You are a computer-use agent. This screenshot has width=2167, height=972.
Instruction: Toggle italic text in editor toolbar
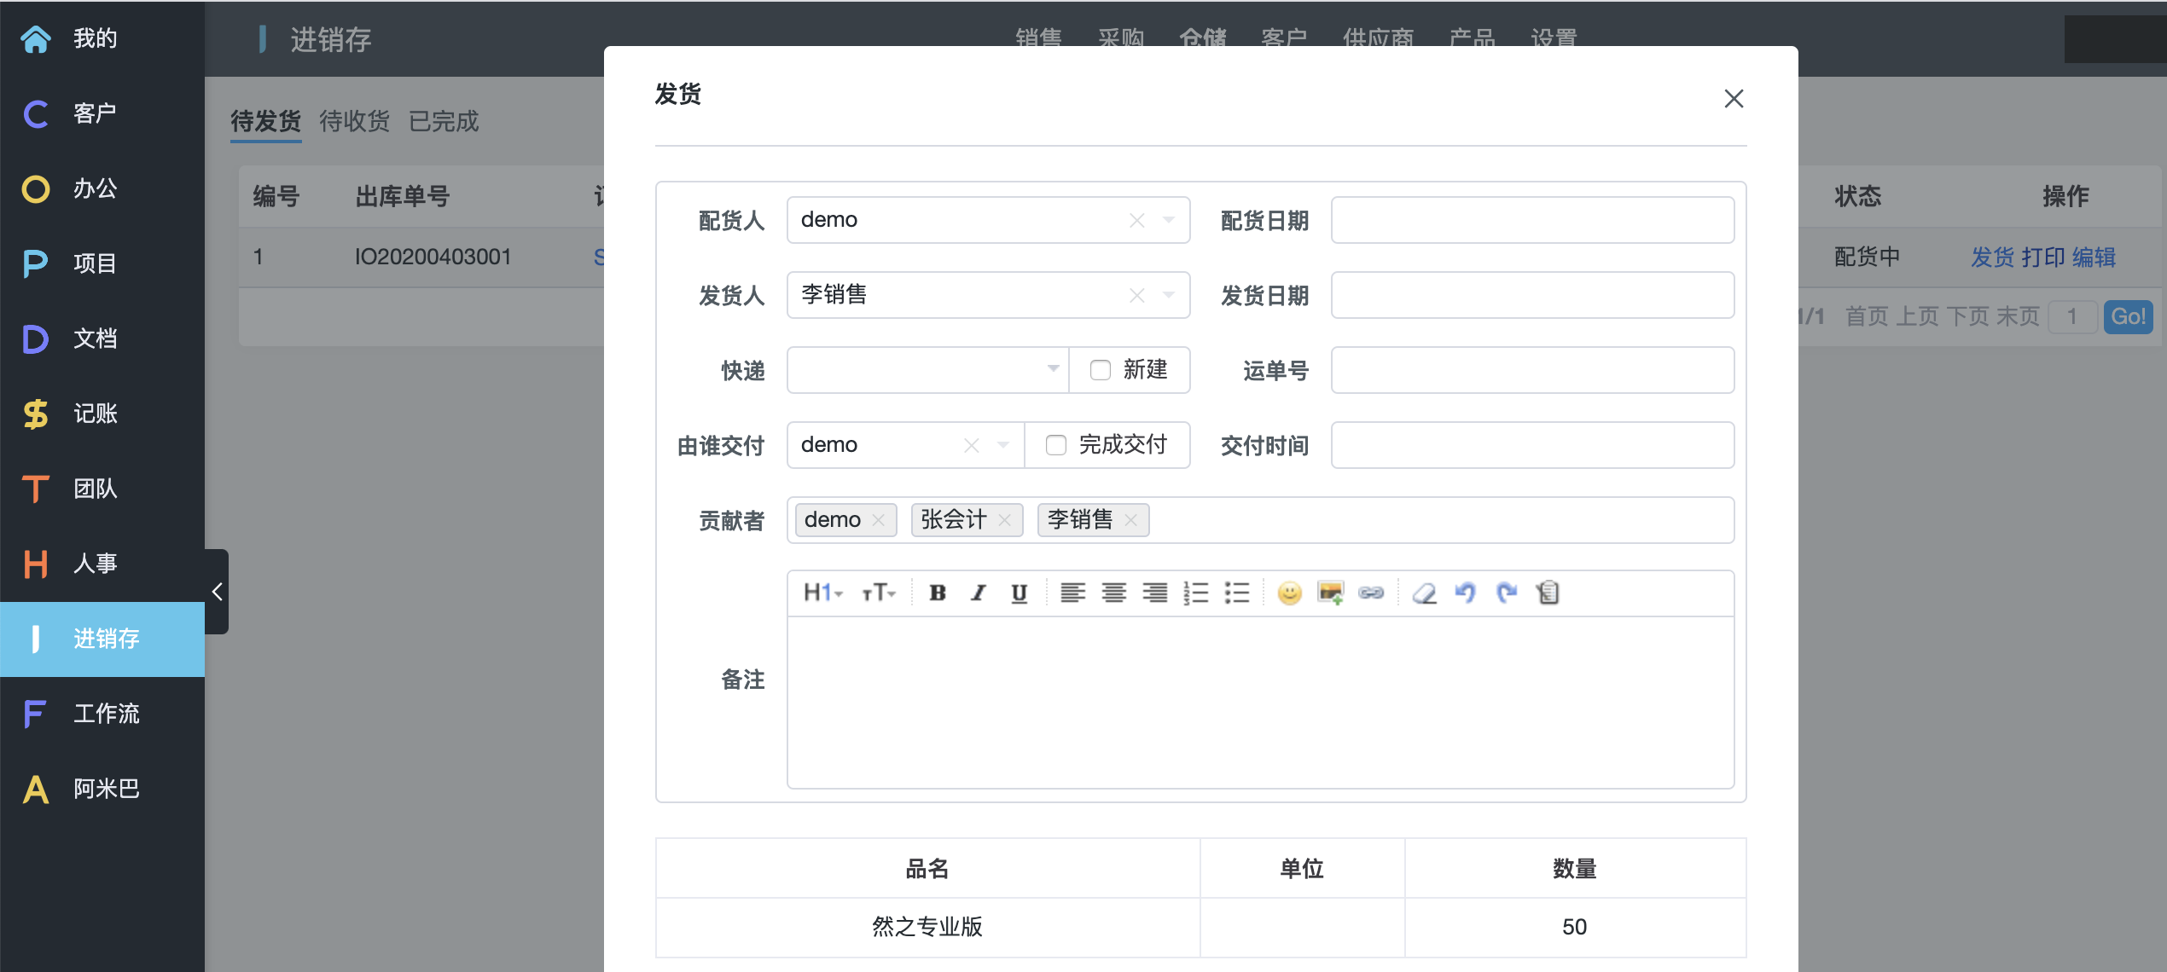coord(978,593)
